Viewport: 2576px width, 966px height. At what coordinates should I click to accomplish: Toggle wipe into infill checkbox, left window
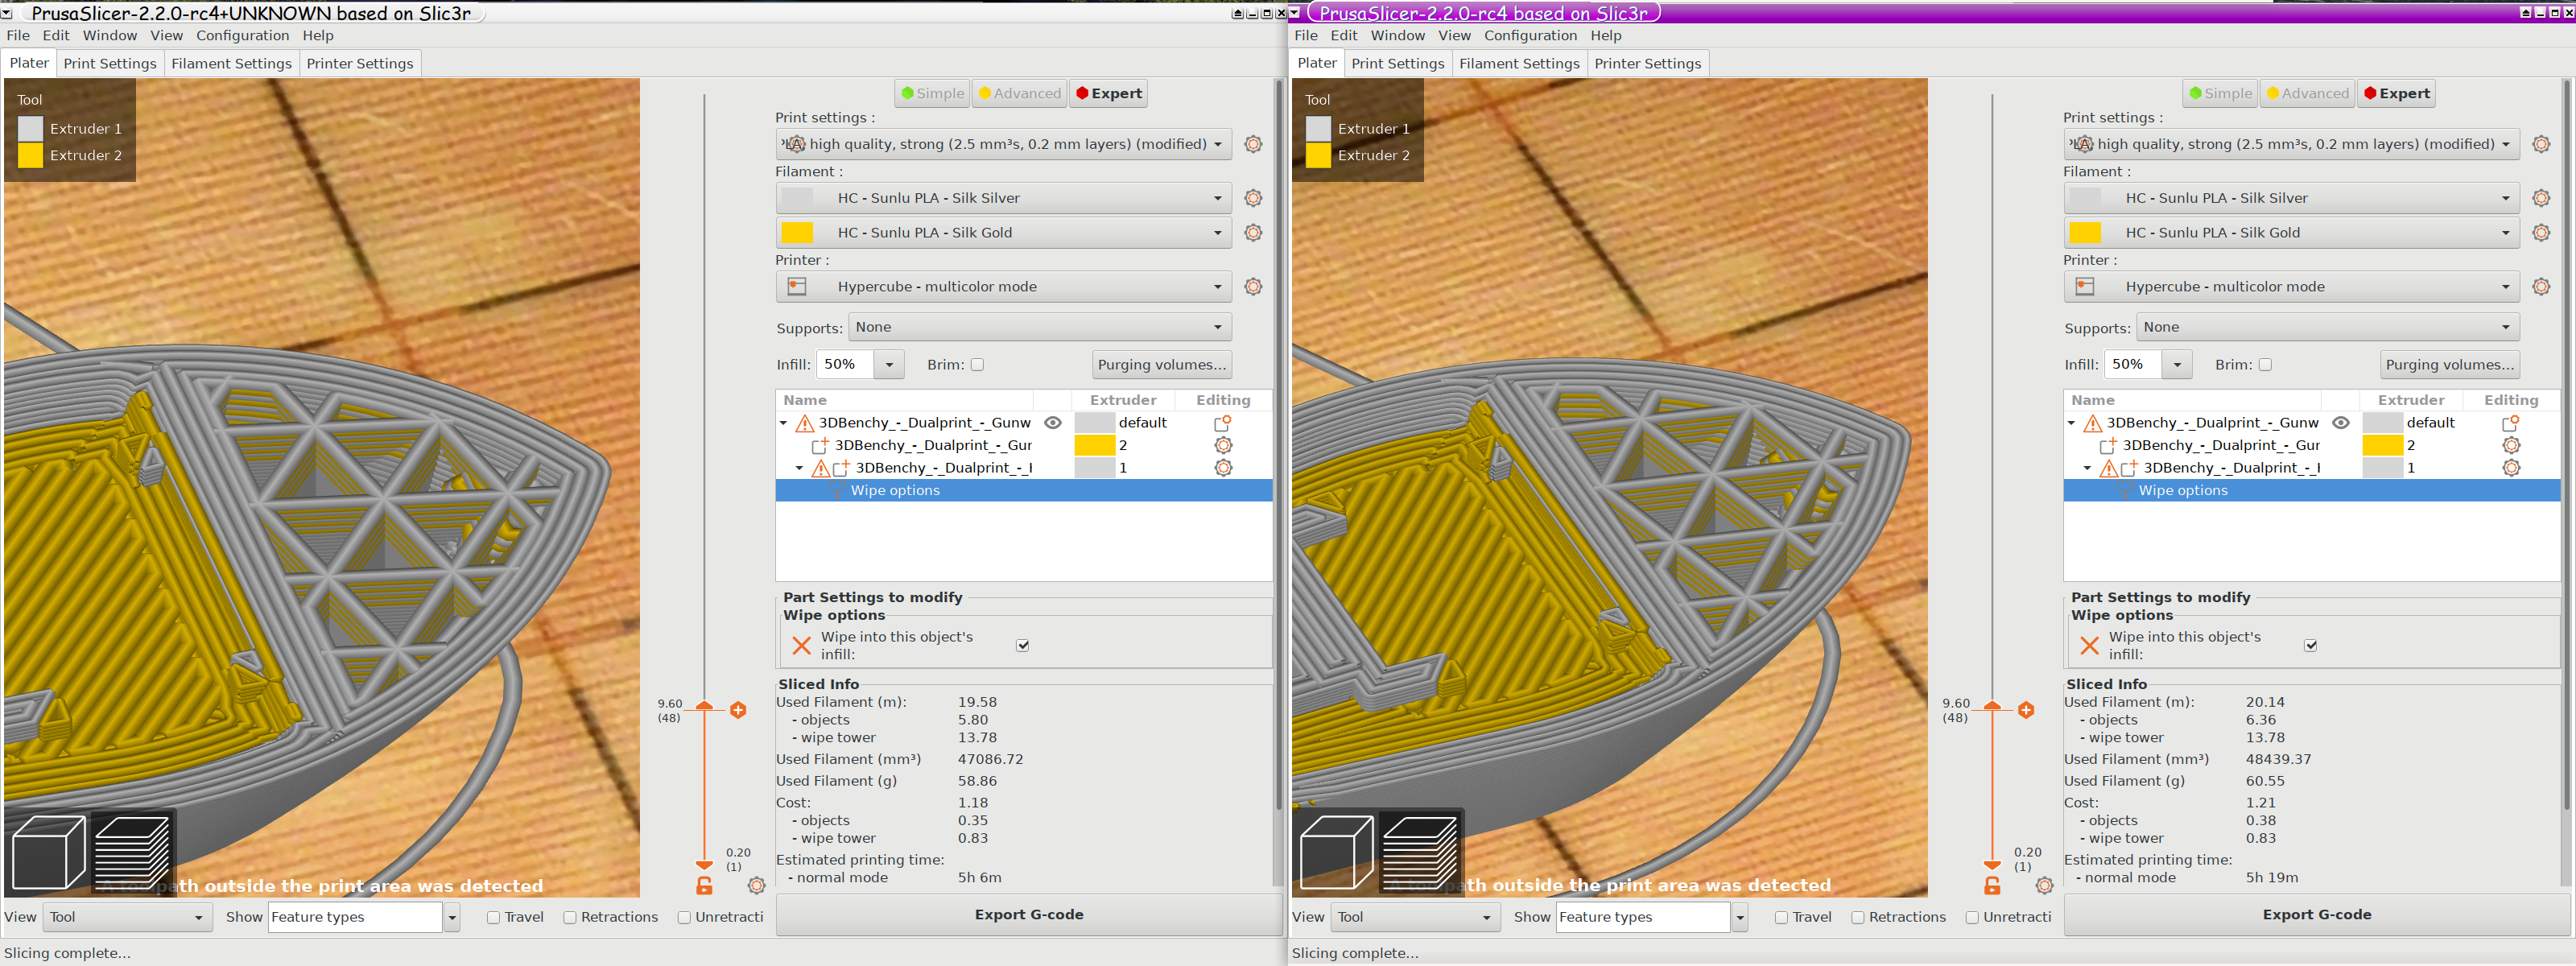point(1022,646)
